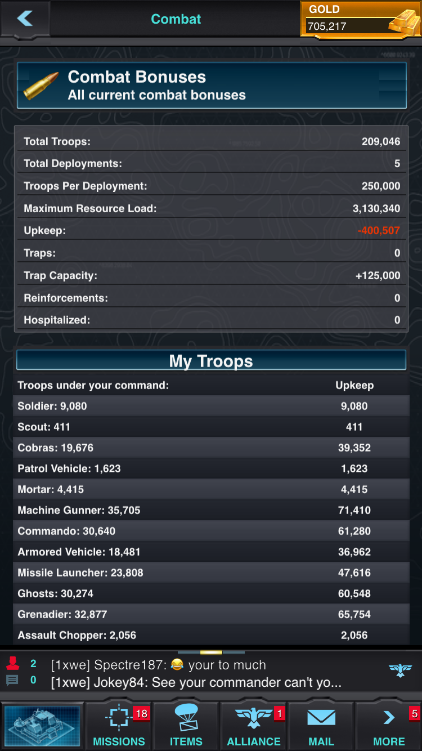Select the Machine Gunner troop row
This screenshot has width=422, height=751.
pyautogui.click(x=211, y=510)
